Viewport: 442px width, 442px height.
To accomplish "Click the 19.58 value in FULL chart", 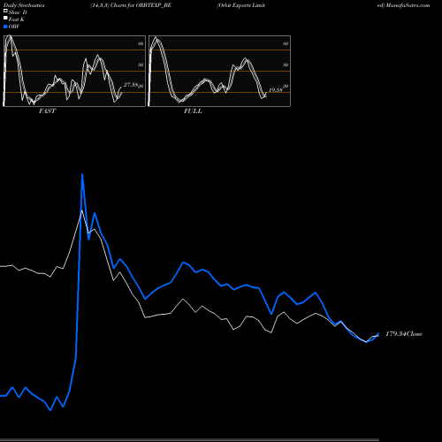I will pyautogui.click(x=276, y=90).
